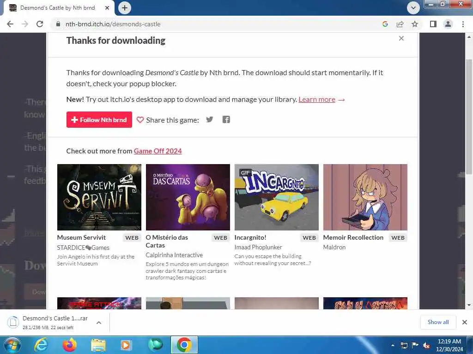Click the GIF badge on Incargnito
Image resolution: width=473 pixels, height=354 pixels.
pos(246,172)
